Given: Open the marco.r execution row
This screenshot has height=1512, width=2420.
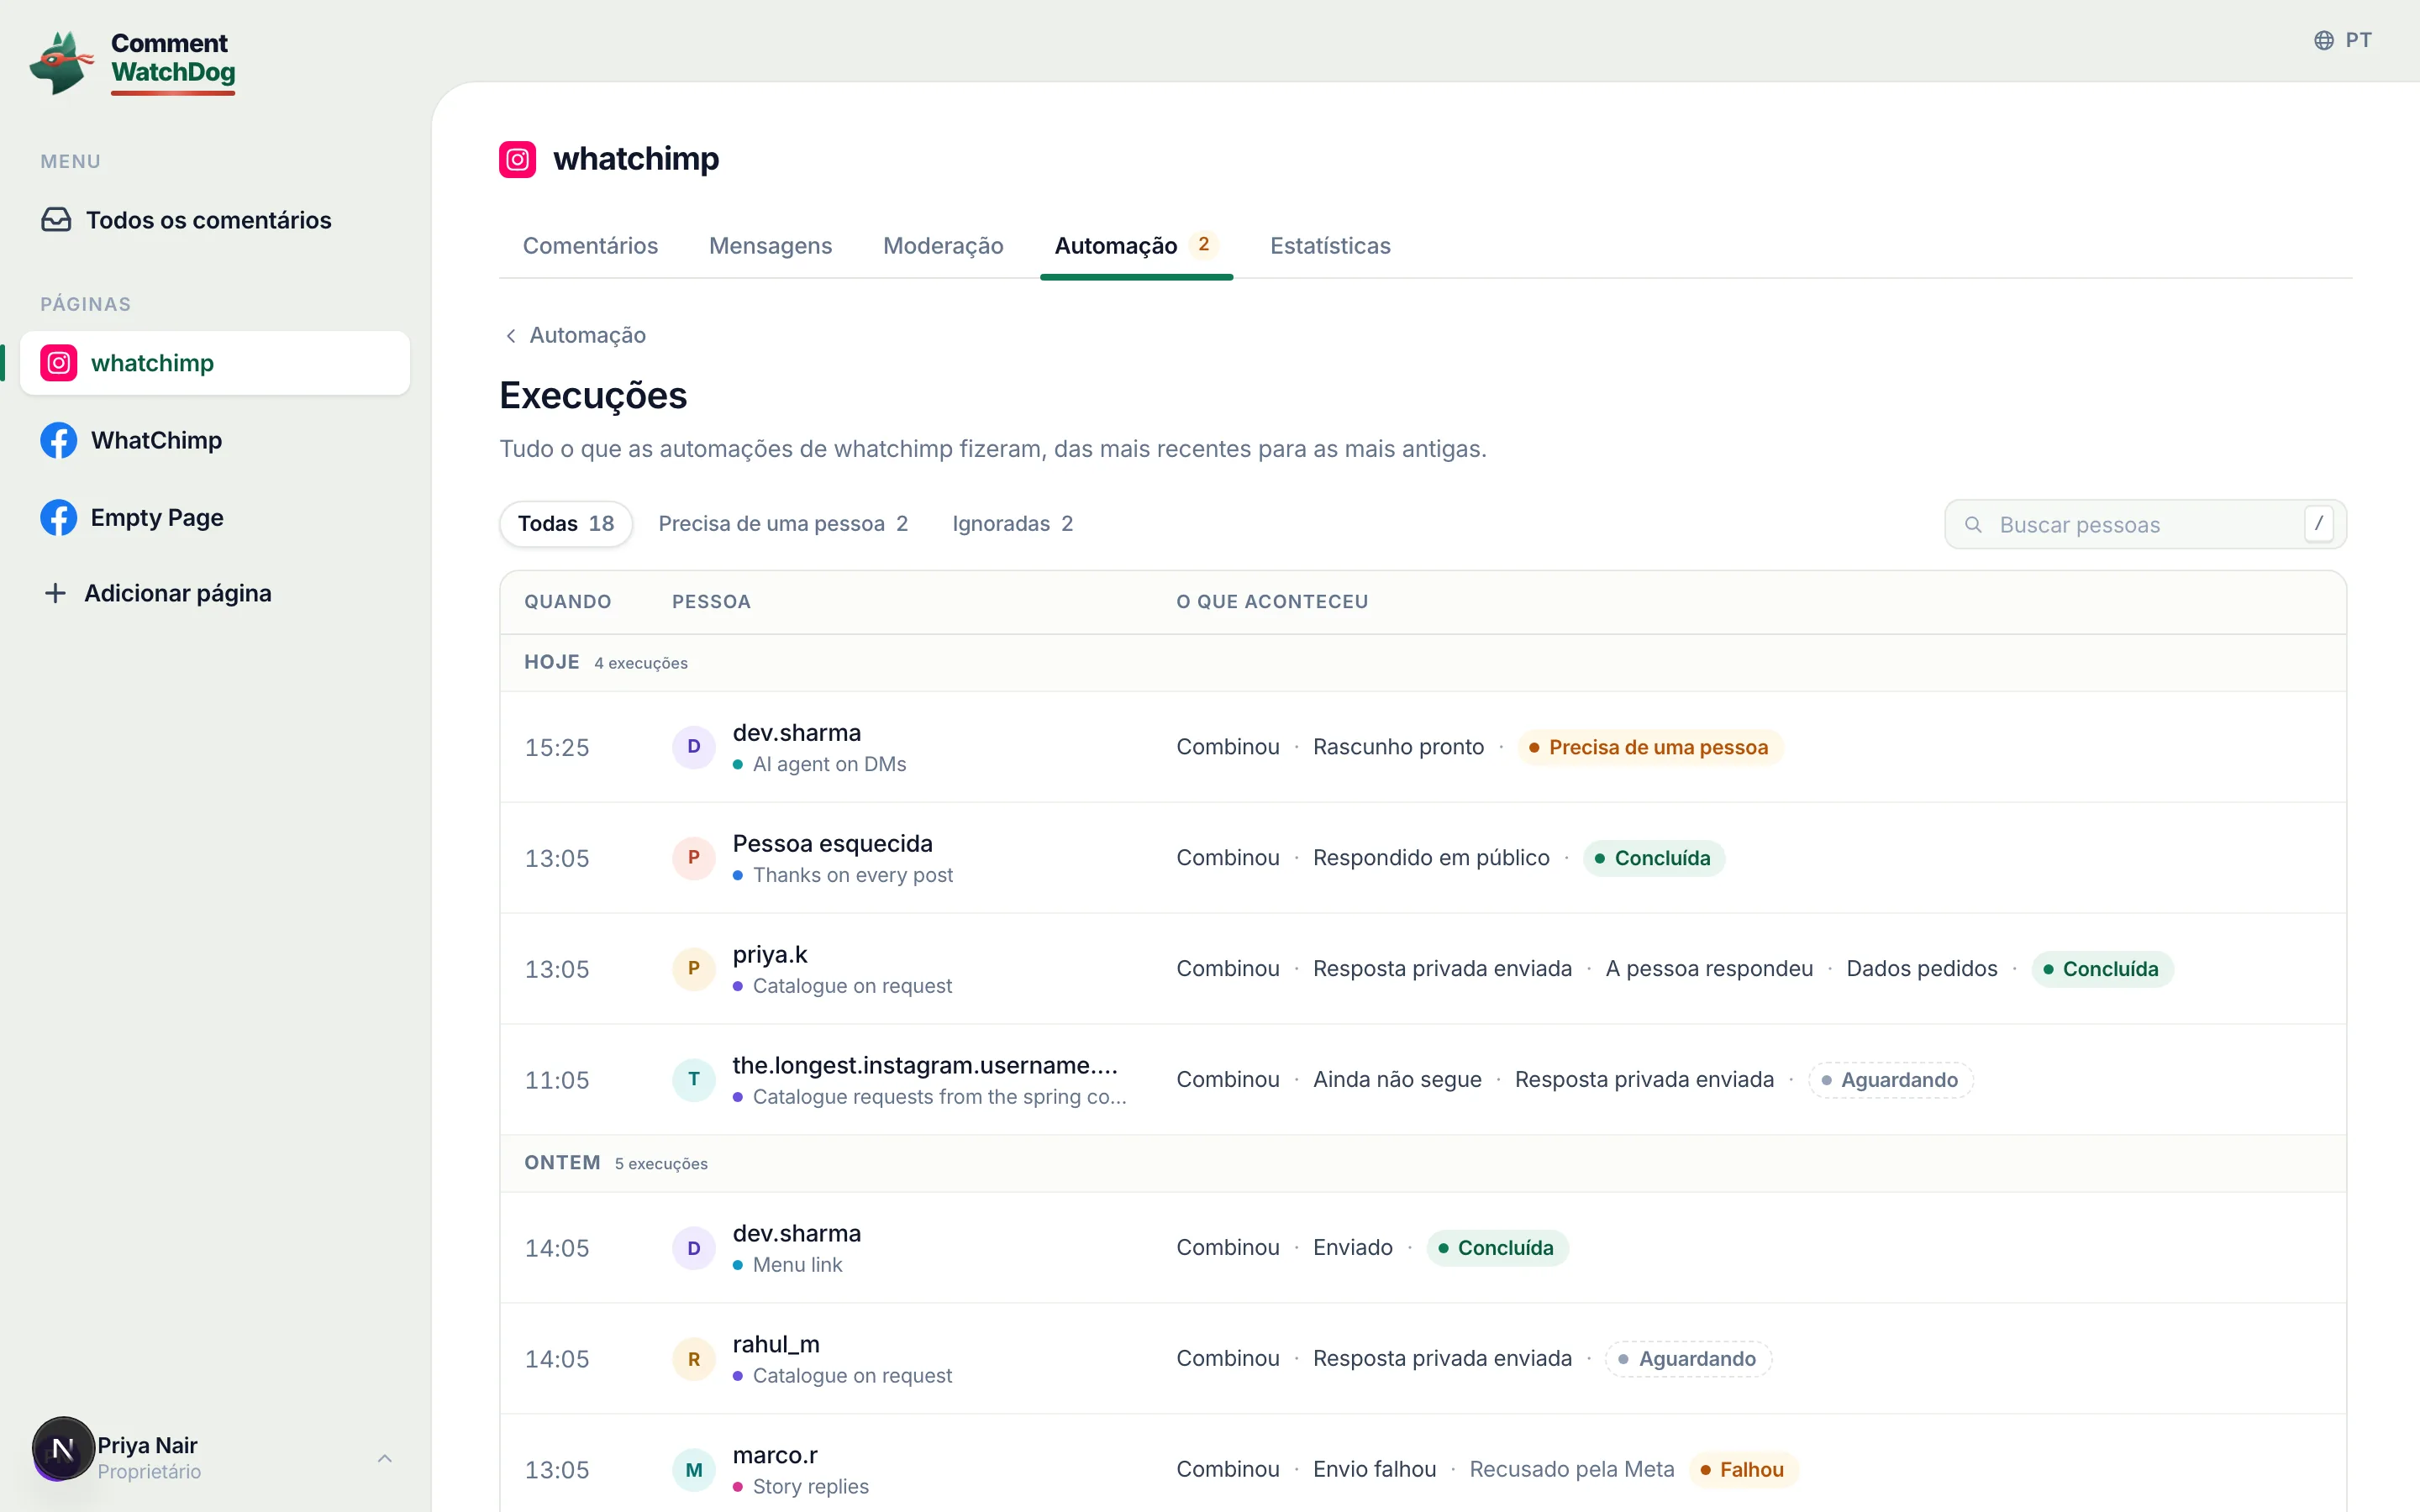Looking at the screenshot, I should coord(1423,1464).
